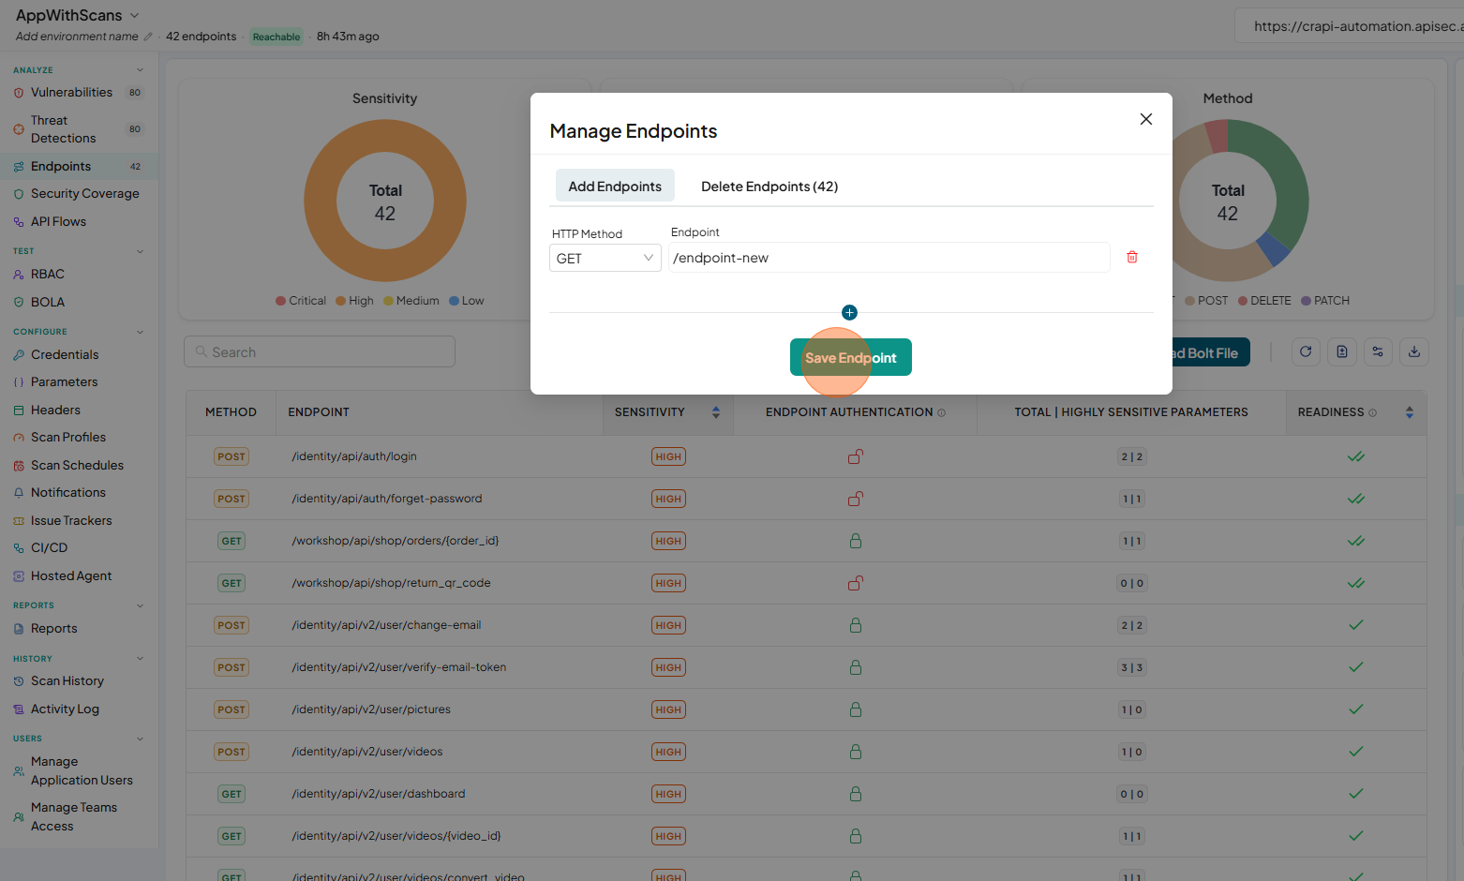The width and height of the screenshot is (1464, 881).
Task: Open the /identity/api/v2/user/change-email endpoint
Action: [x=386, y=625]
